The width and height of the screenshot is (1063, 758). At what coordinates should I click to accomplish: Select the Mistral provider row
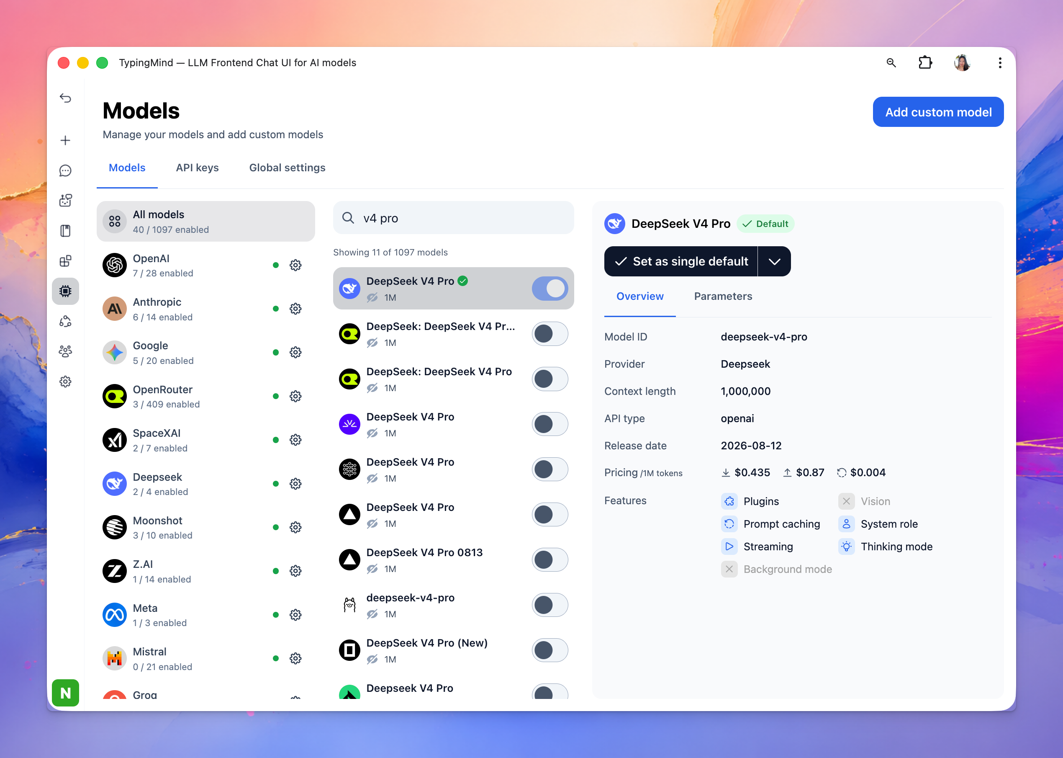(206, 659)
